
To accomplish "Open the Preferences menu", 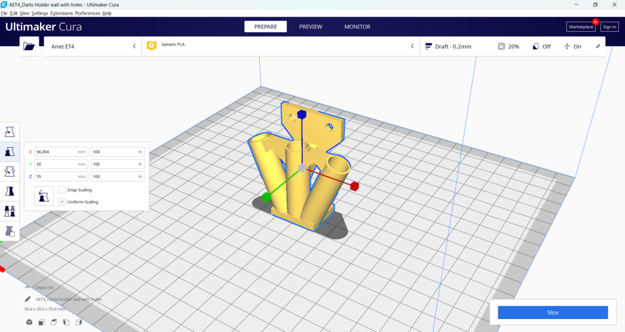I will (x=87, y=13).
